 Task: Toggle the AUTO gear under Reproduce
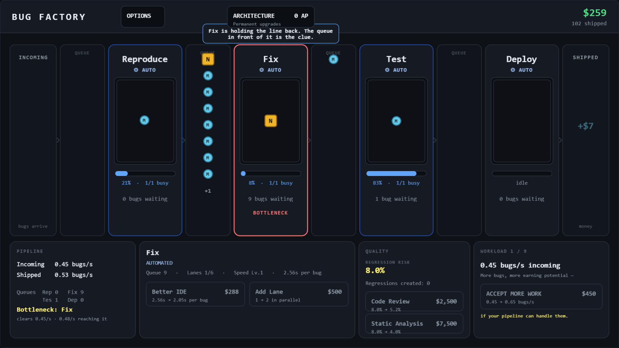[x=145, y=70]
